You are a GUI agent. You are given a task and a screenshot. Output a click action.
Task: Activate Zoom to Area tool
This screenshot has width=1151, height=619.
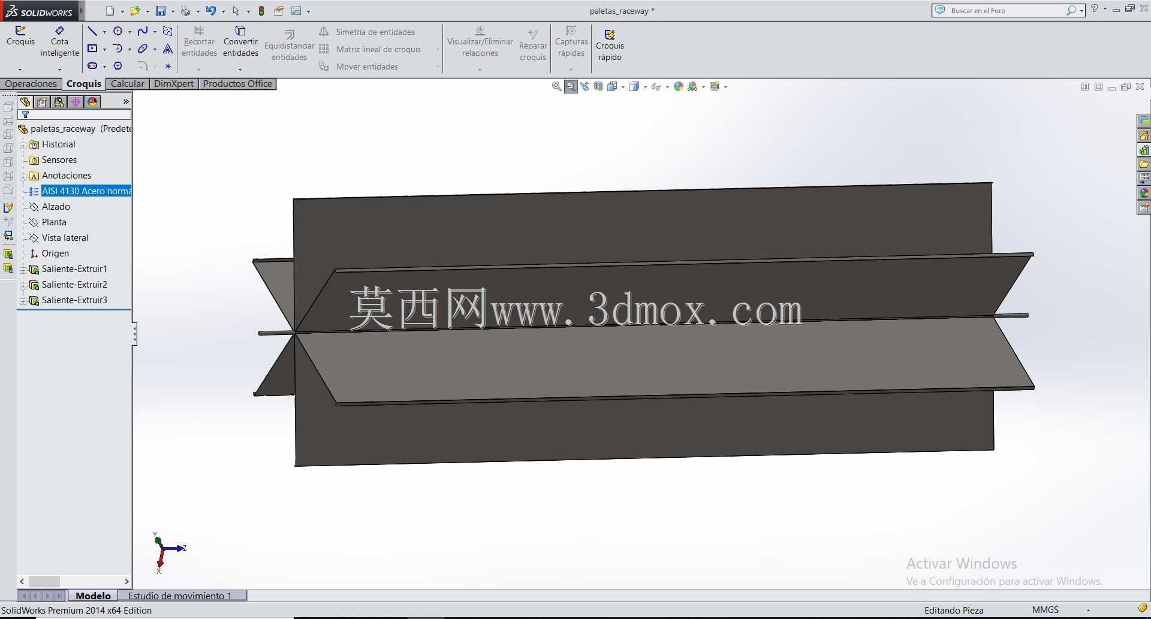pyautogui.click(x=571, y=86)
